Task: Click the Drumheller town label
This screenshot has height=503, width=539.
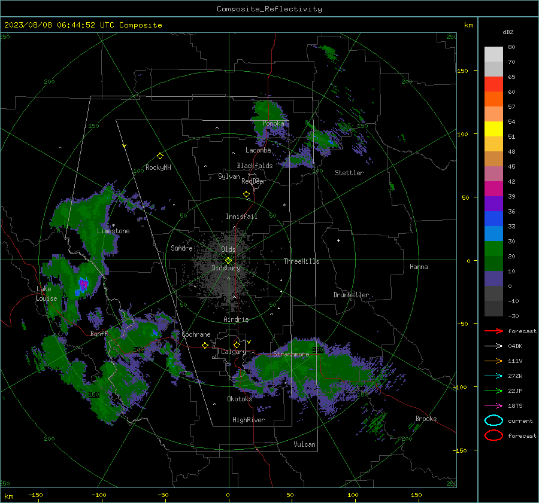Action: pyautogui.click(x=351, y=295)
